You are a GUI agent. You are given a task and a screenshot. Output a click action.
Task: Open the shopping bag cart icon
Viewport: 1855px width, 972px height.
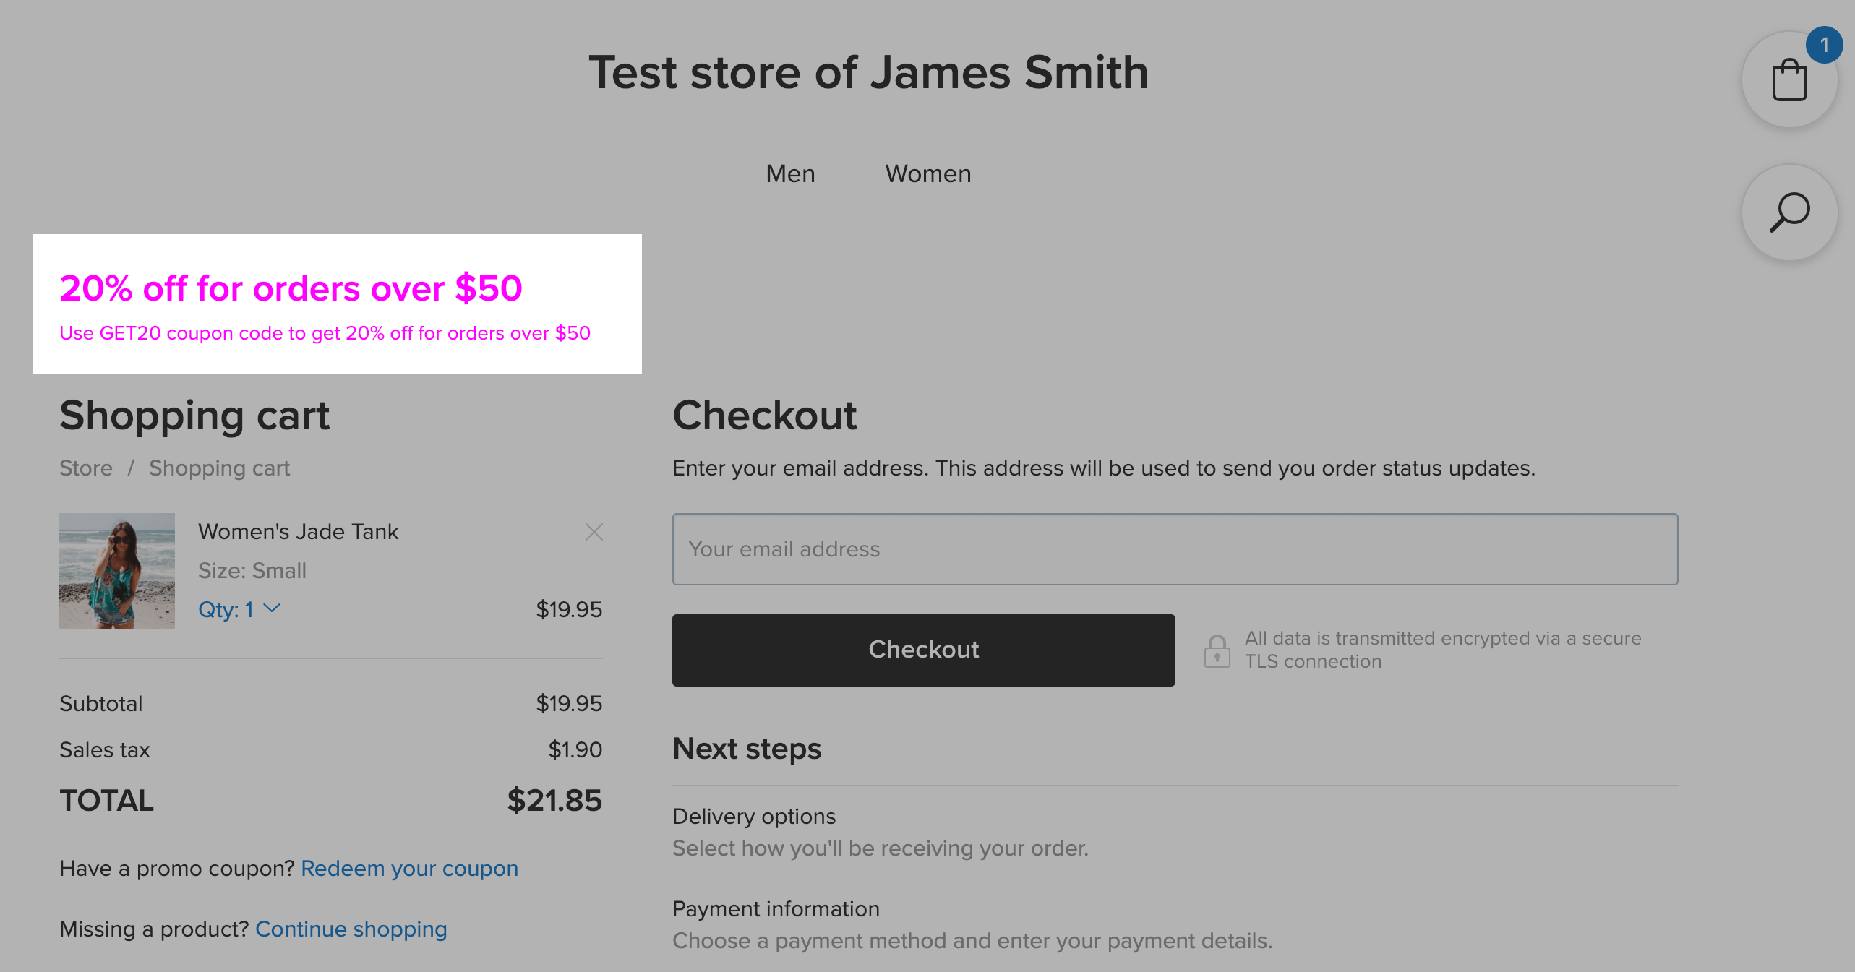pyautogui.click(x=1789, y=80)
